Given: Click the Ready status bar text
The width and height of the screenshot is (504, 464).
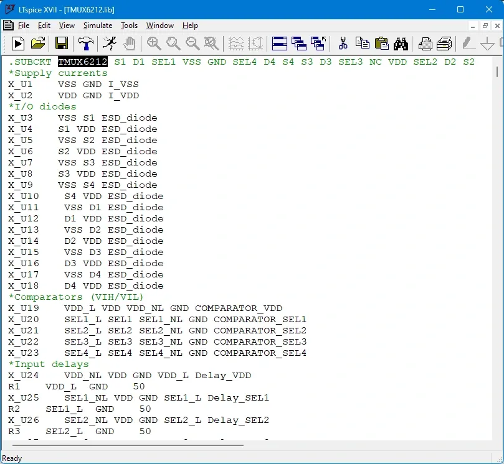Looking at the screenshot, I should 12,458.
